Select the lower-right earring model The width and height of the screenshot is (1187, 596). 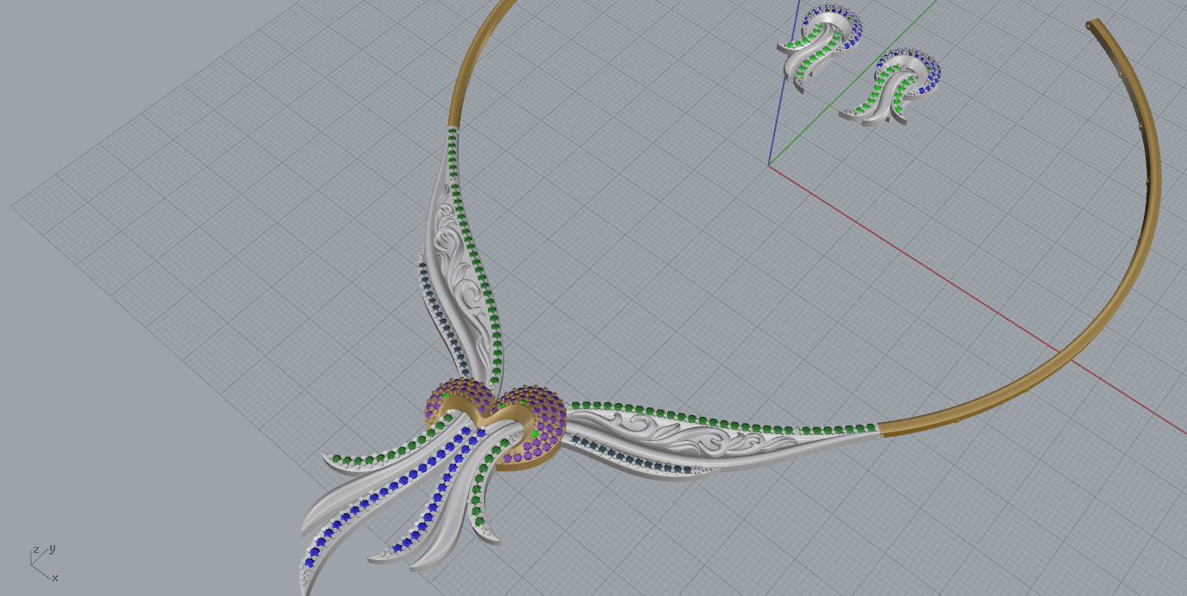click(x=890, y=89)
